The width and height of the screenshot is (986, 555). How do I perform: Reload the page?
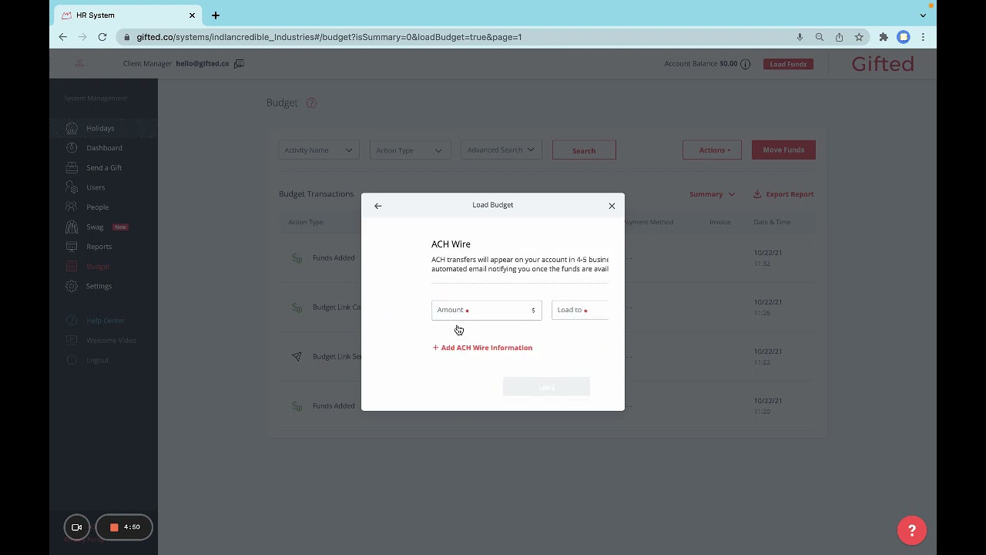[102, 37]
